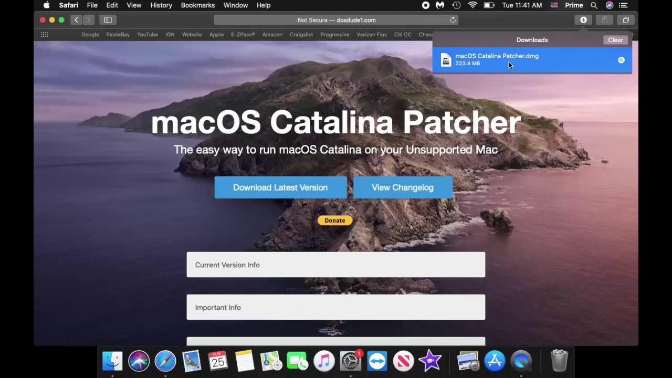Click the dosdude1.com address bar
Viewport: 672px width, 378px height.
336,20
